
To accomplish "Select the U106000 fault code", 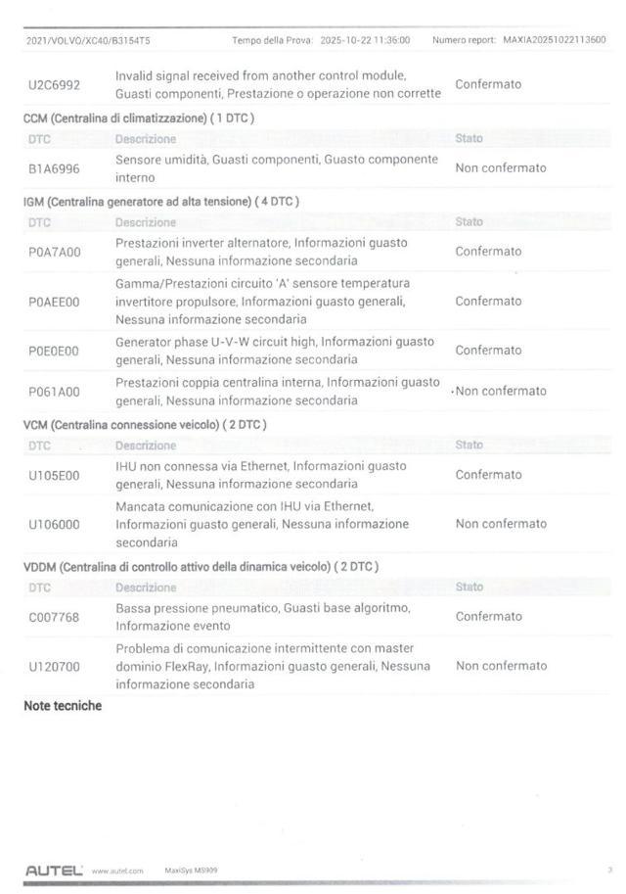I will click(54, 524).
